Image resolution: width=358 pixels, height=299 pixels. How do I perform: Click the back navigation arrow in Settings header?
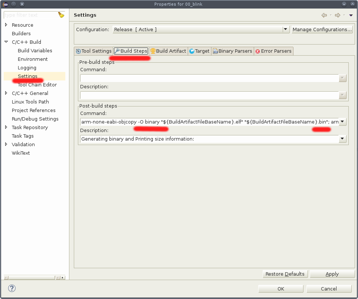[324, 15]
